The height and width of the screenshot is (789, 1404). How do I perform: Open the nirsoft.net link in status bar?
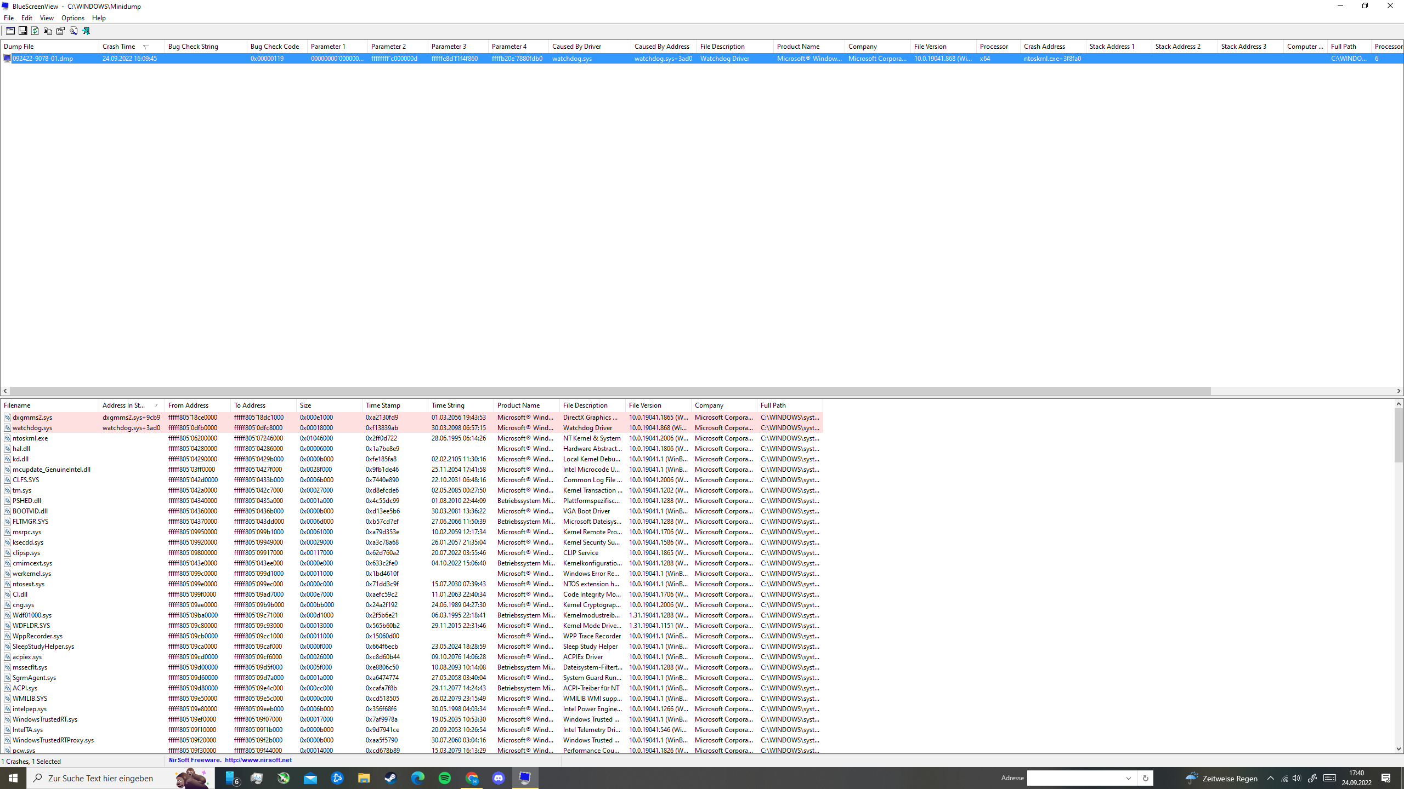point(258,761)
